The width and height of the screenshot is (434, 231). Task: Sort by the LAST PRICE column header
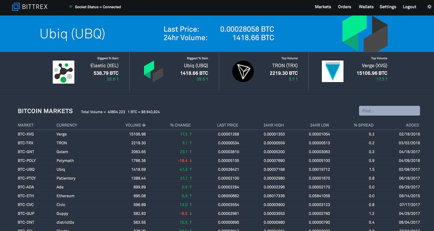point(228,125)
